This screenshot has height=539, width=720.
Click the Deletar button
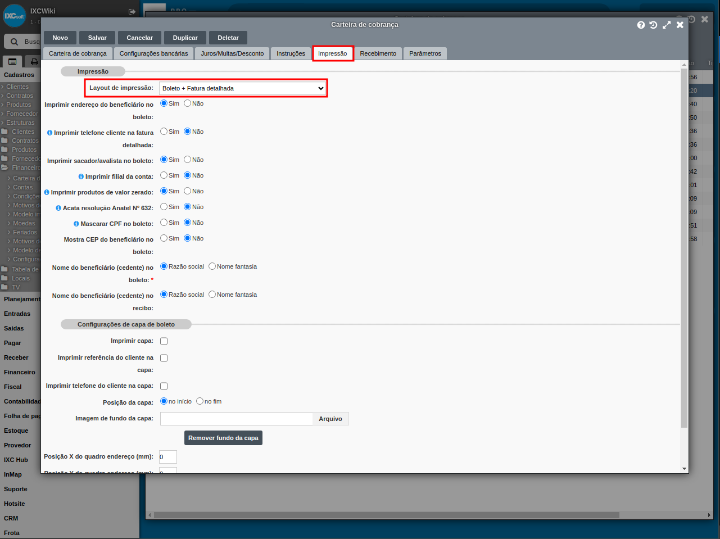coord(228,38)
